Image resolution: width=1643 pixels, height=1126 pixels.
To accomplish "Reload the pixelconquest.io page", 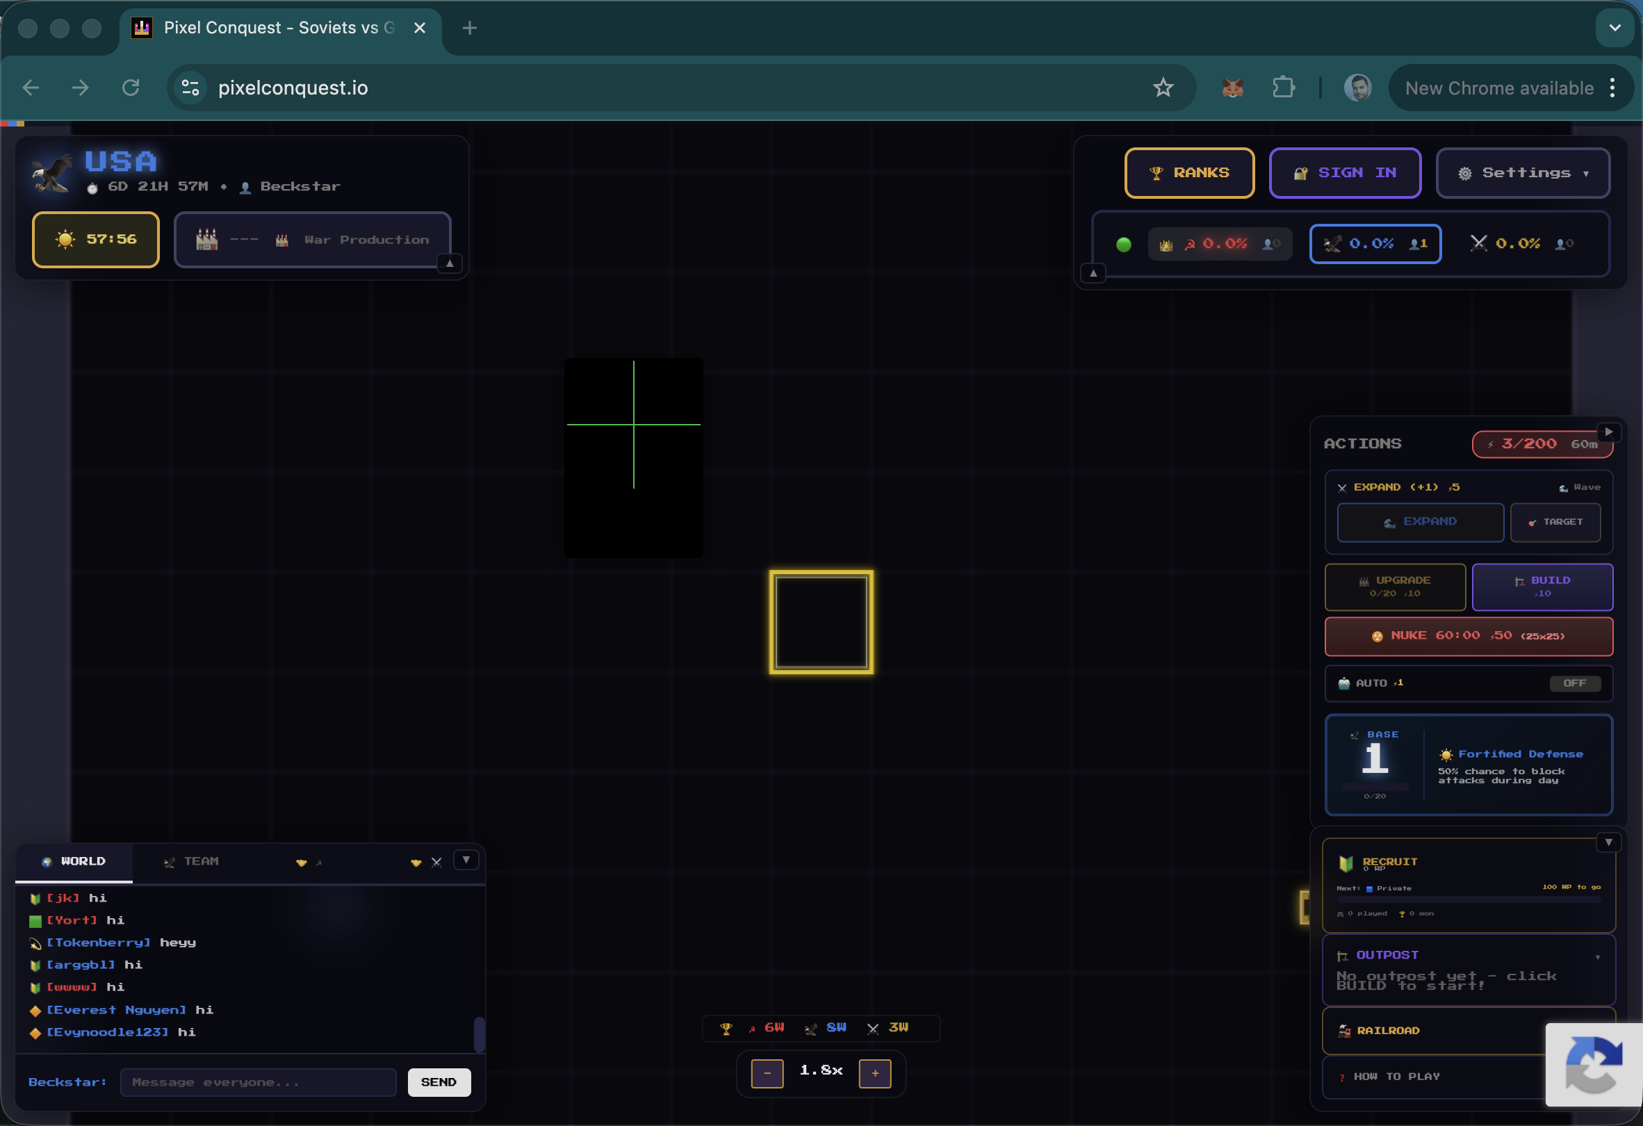I will [x=130, y=88].
